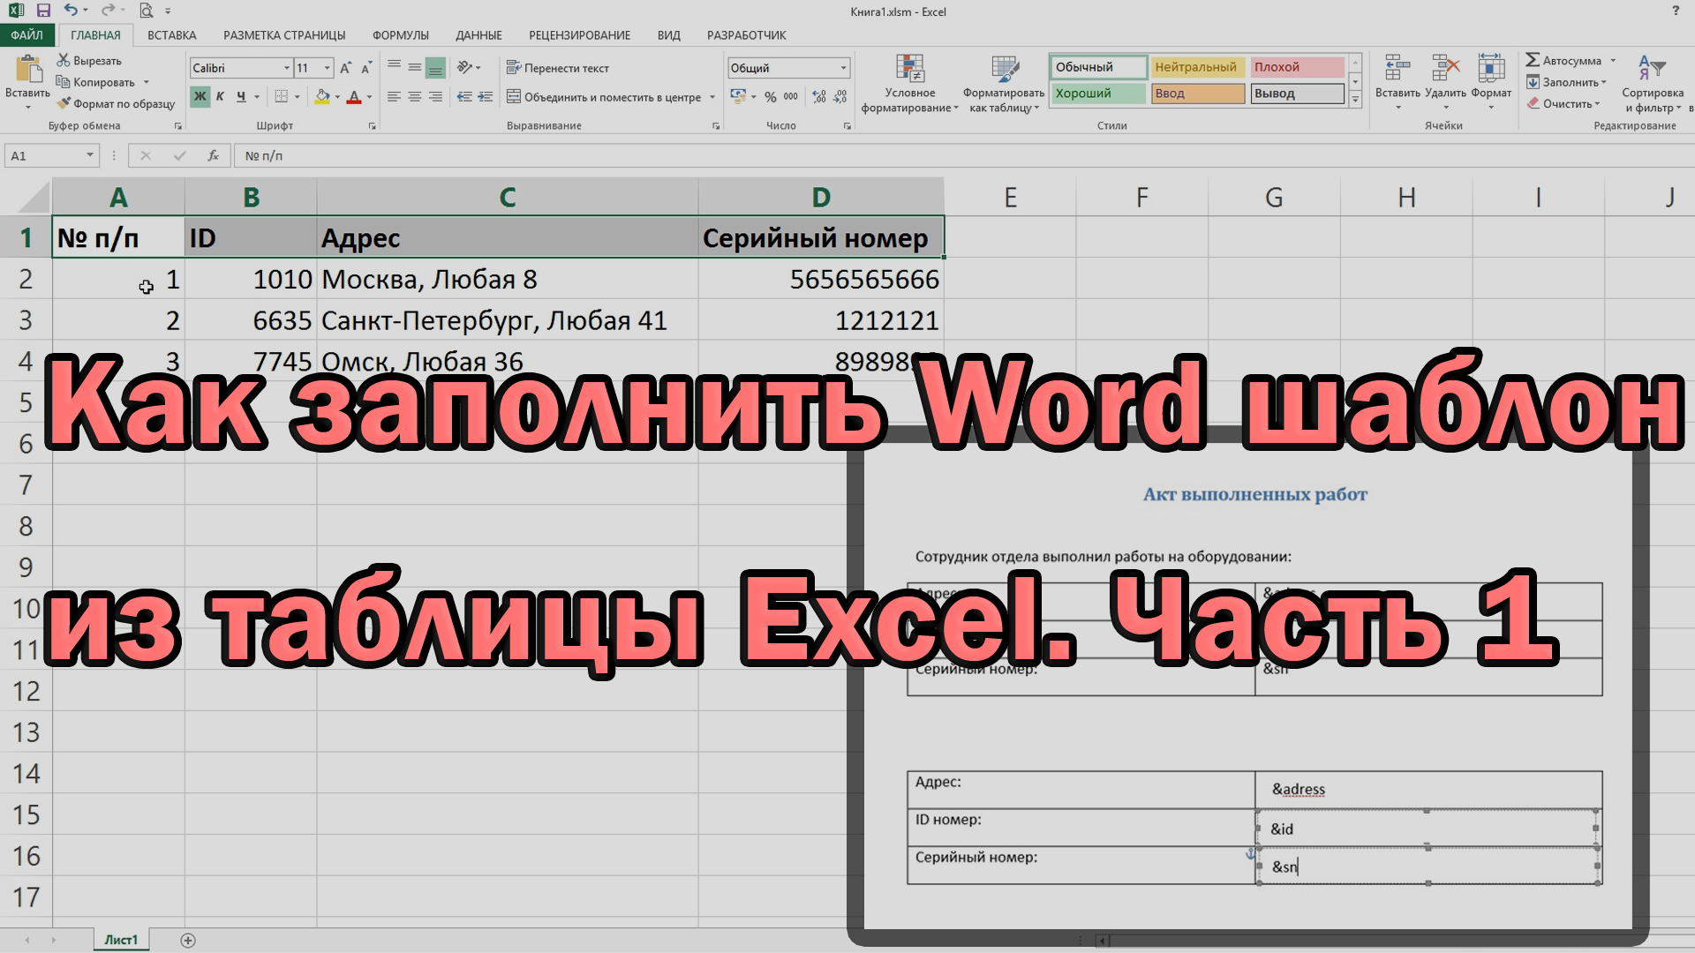This screenshot has height=953, width=1695.
Task: Open Sort and Filter (Сортировка и фильтр)
Action: point(1652,84)
